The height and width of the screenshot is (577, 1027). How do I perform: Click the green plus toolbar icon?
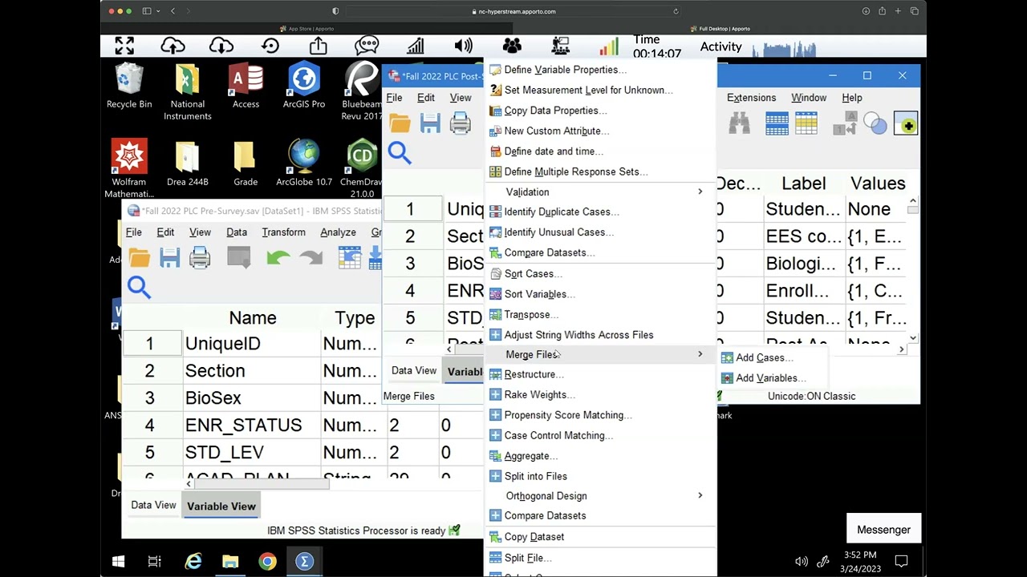pyautogui.click(x=907, y=124)
